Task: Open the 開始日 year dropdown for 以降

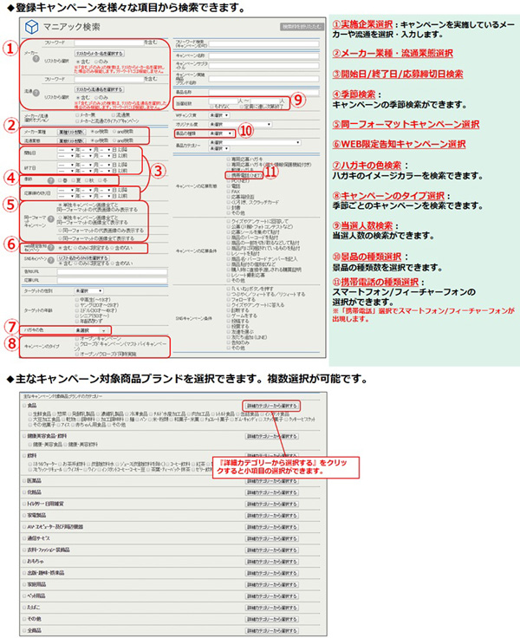Action: tap(66, 150)
